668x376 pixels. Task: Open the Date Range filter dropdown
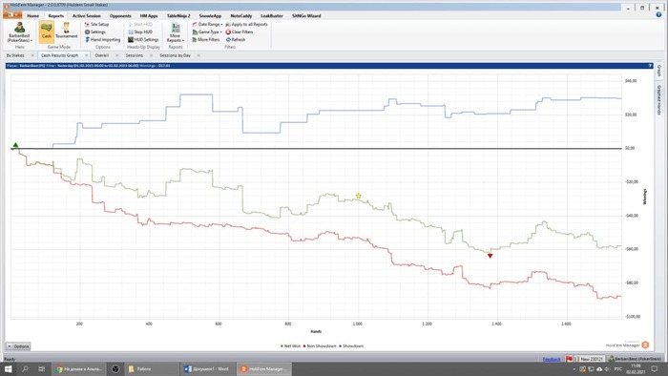pos(207,24)
